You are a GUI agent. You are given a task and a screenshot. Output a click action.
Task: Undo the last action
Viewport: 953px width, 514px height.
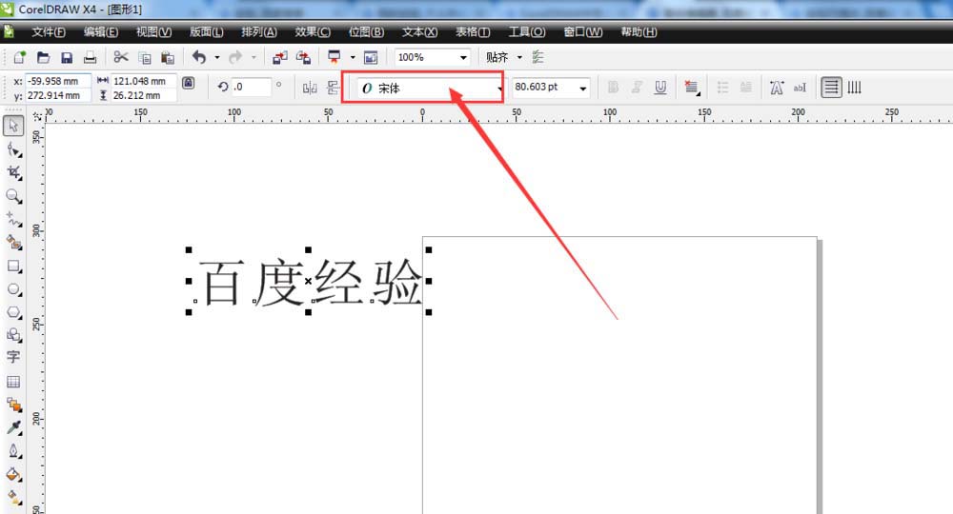(x=199, y=57)
